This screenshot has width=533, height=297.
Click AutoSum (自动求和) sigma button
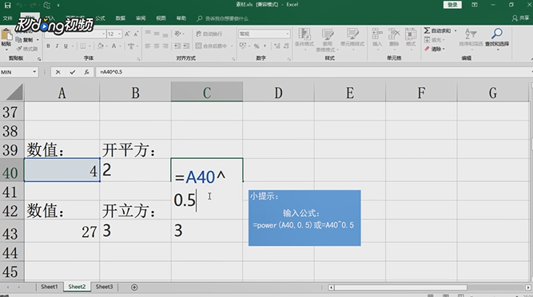tap(437, 30)
